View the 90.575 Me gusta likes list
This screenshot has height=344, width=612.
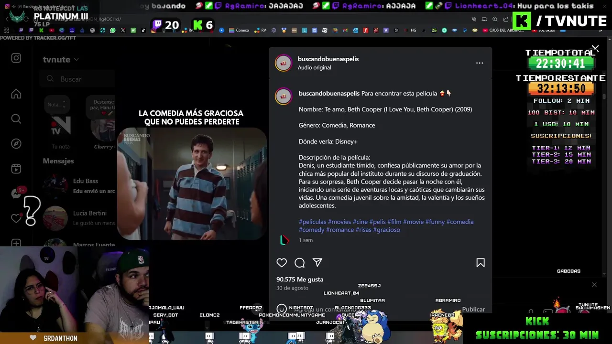point(300,279)
